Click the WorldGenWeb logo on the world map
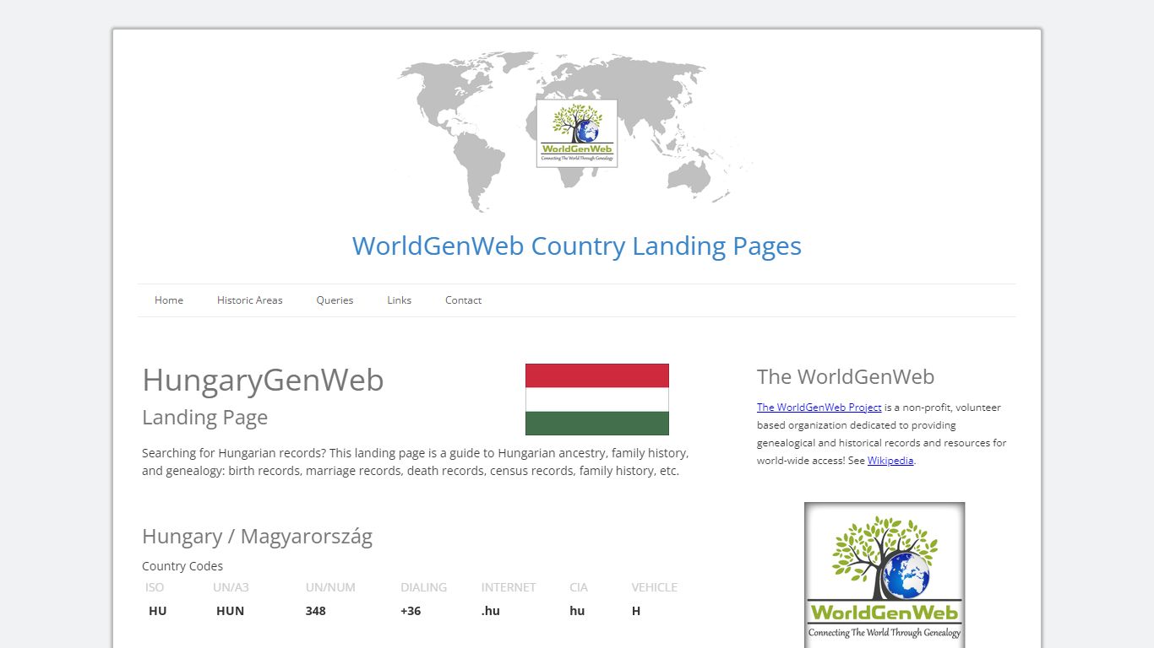Viewport: 1154px width, 648px height. pyautogui.click(x=577, y=133)
